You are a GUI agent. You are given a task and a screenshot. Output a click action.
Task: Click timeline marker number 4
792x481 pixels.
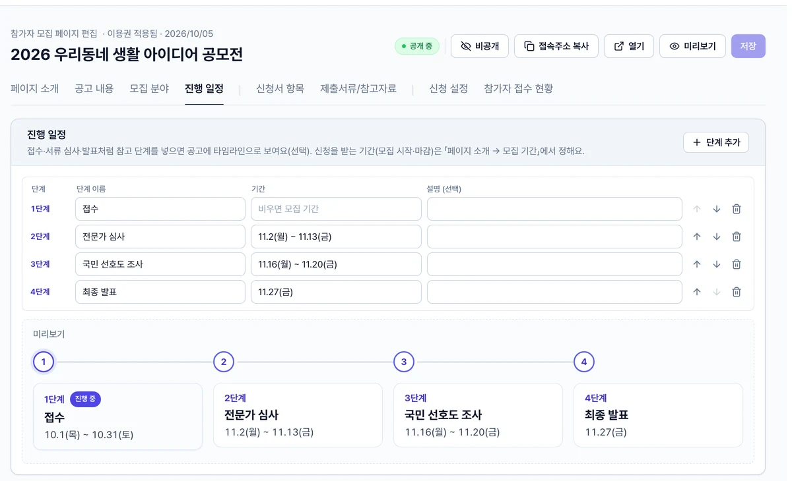[x=584, y=362]
